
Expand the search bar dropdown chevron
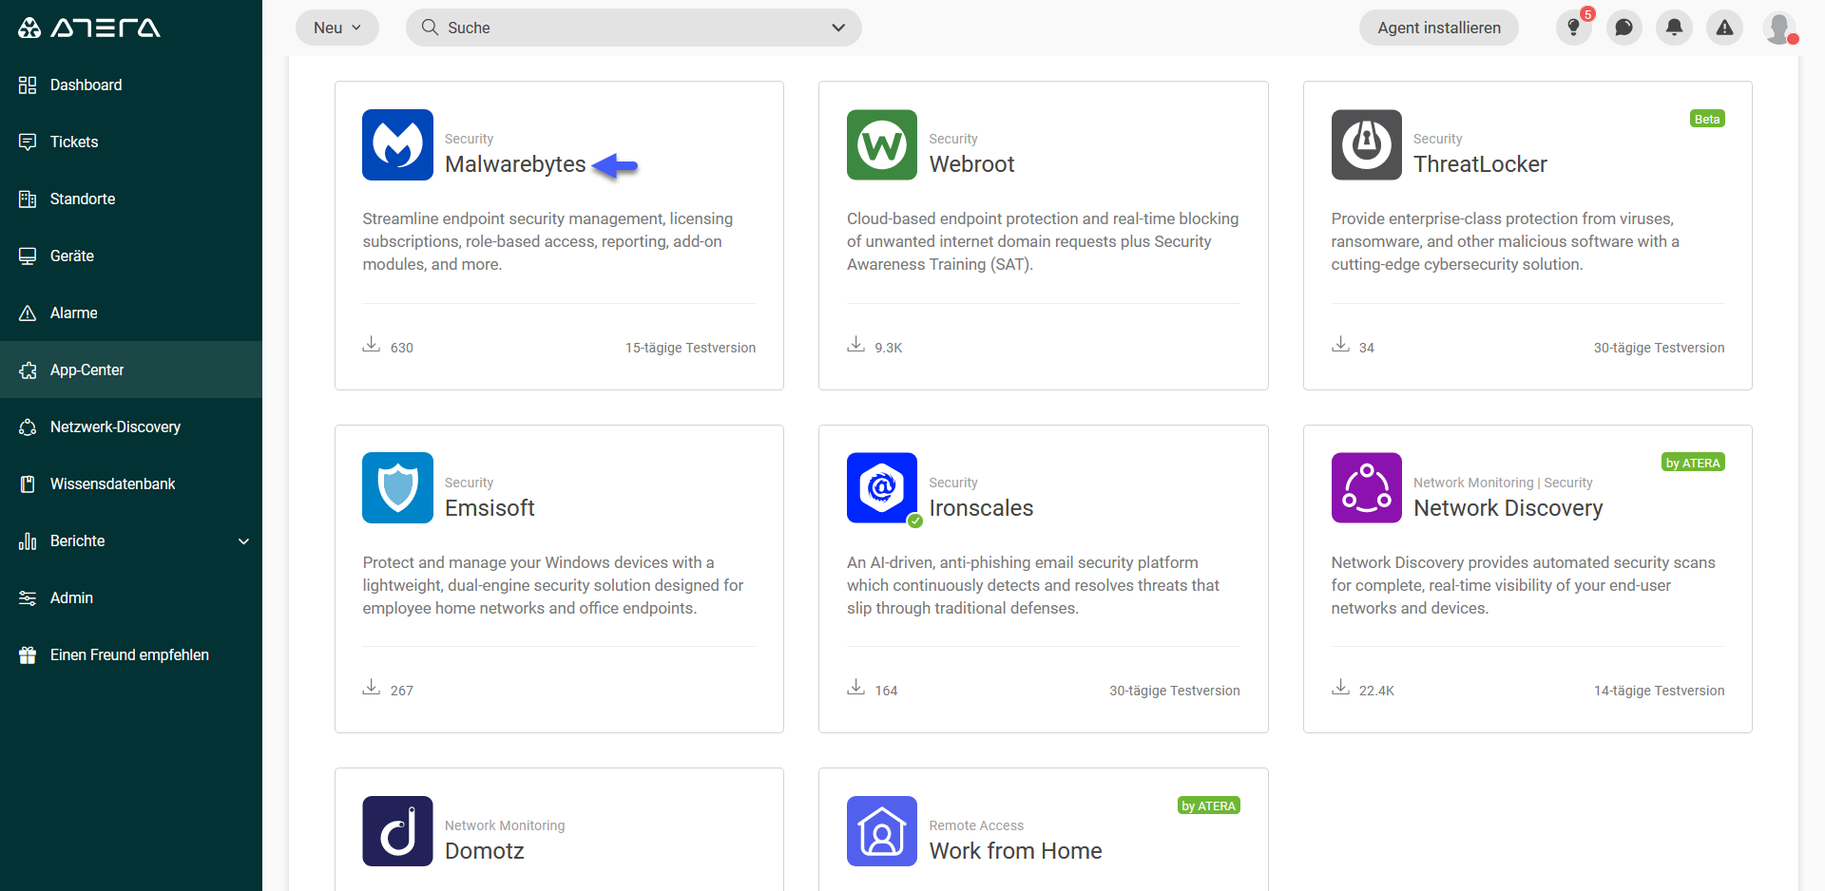click(838, 28)
